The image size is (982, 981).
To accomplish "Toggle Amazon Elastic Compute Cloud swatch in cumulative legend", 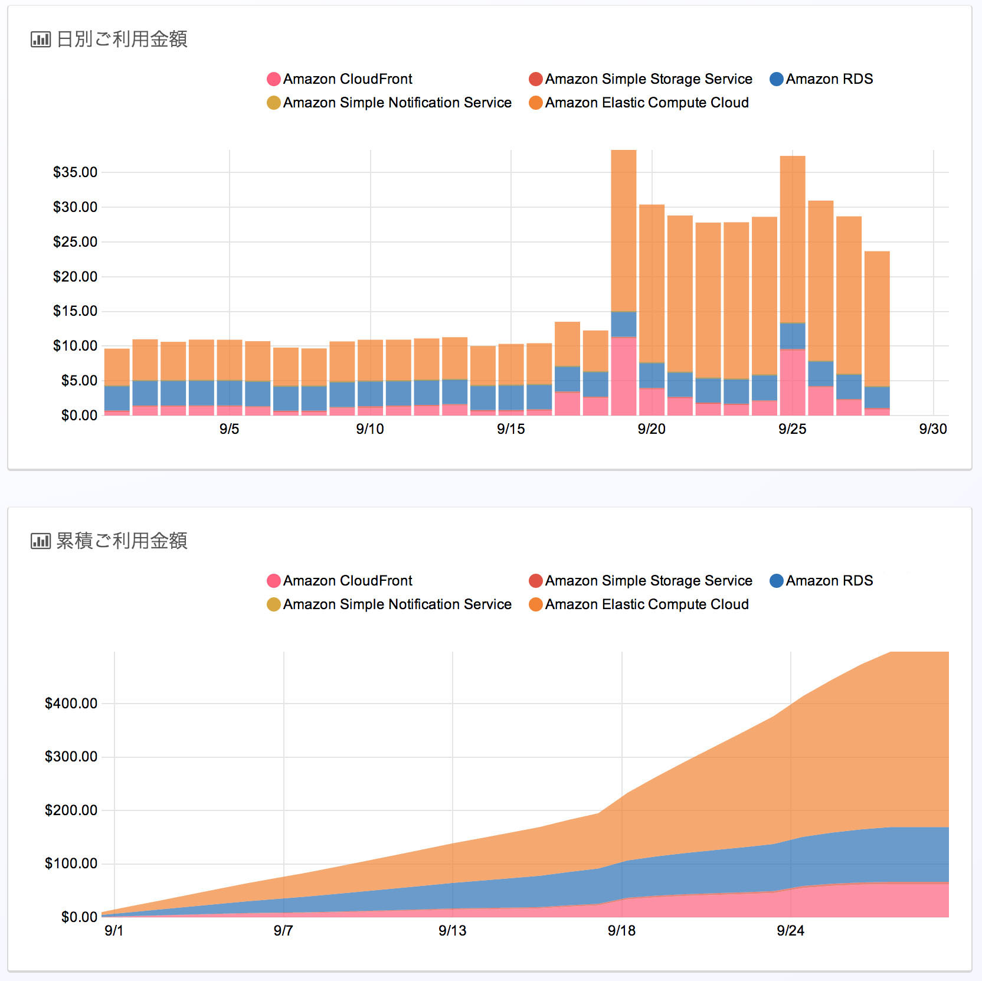I will (x=536, y=604).
